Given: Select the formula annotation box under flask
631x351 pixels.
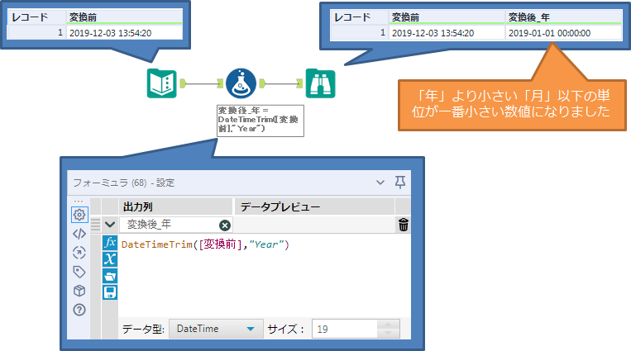Looking at the screenshot, I should click(261, 121).
